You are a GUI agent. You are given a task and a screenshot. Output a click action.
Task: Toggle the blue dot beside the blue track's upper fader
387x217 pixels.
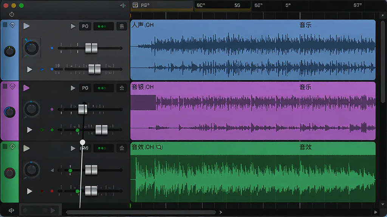pos(52,48)
